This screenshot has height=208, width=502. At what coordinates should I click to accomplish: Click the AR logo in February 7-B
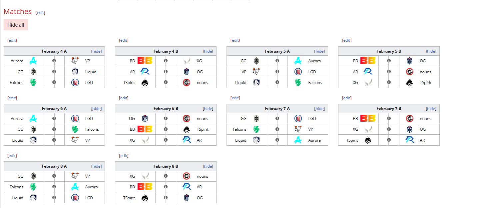(410, 140)
